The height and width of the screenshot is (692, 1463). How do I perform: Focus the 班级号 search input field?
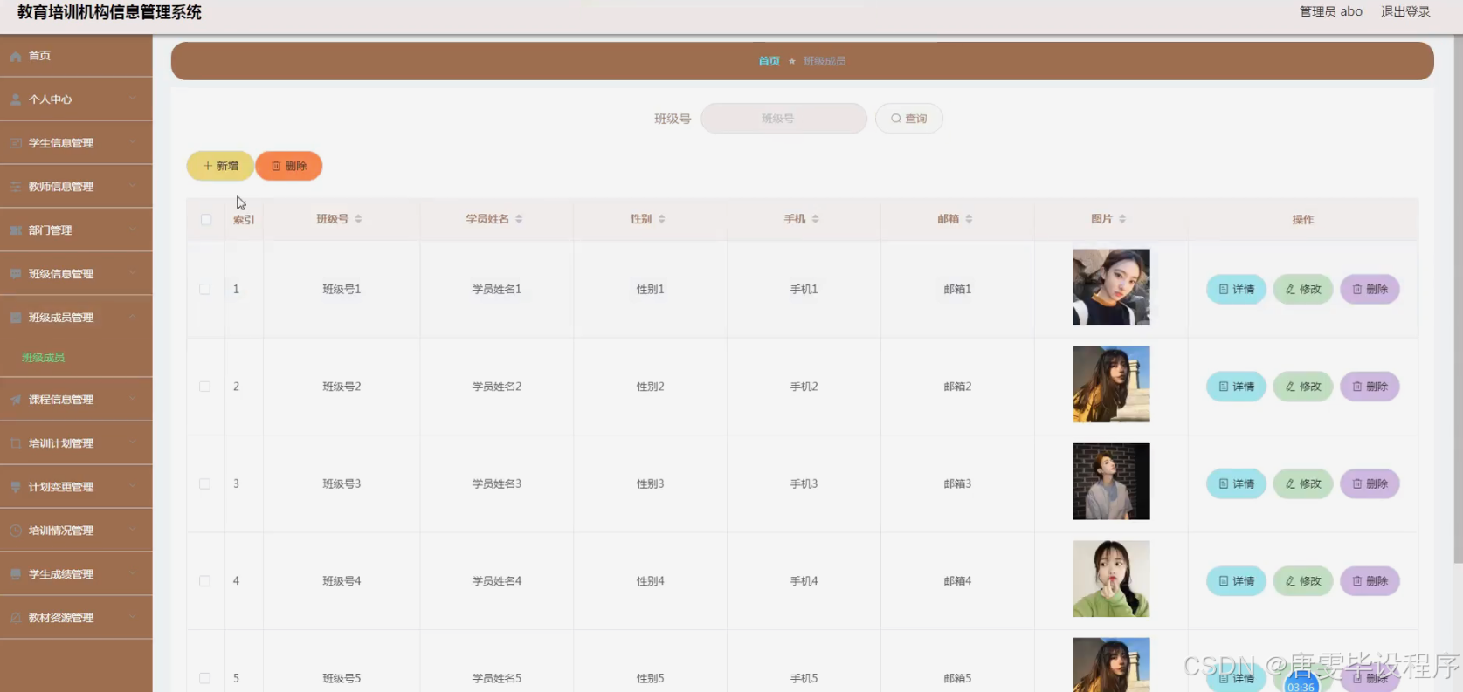click(x=783, y=119)
